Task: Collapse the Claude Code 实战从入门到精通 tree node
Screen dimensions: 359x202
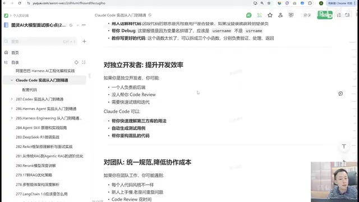Action: (x=12, y=80)
